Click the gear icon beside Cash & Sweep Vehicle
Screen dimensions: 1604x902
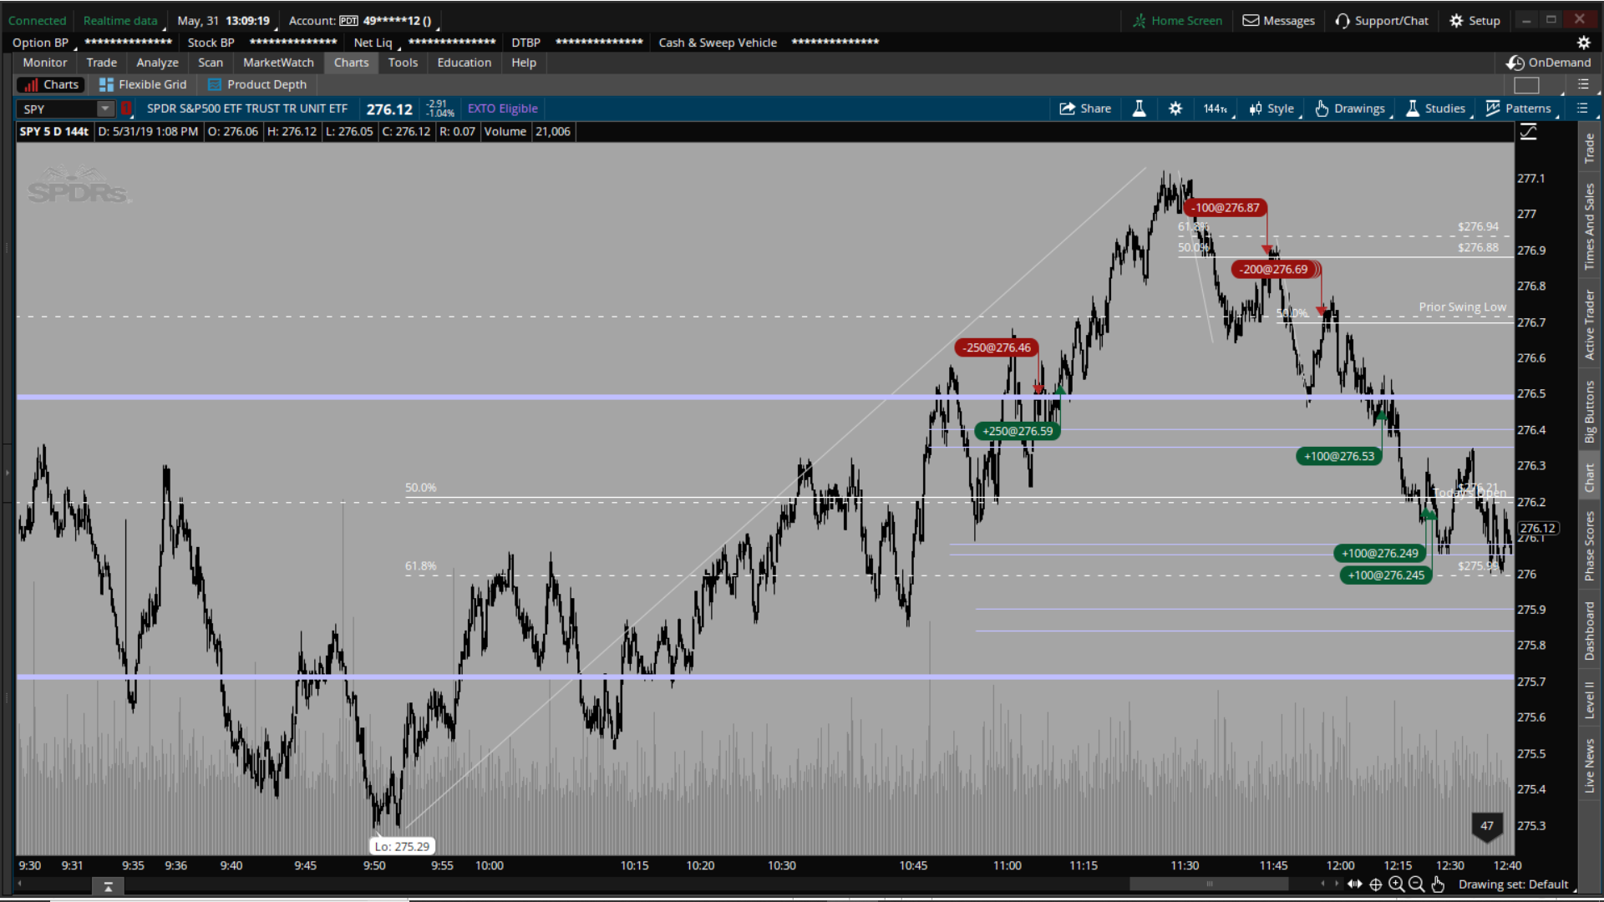pyautogui.click(x=1583, y=43)
